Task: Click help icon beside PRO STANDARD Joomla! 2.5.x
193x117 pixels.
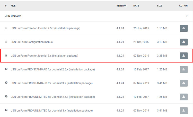Action: 6,69
